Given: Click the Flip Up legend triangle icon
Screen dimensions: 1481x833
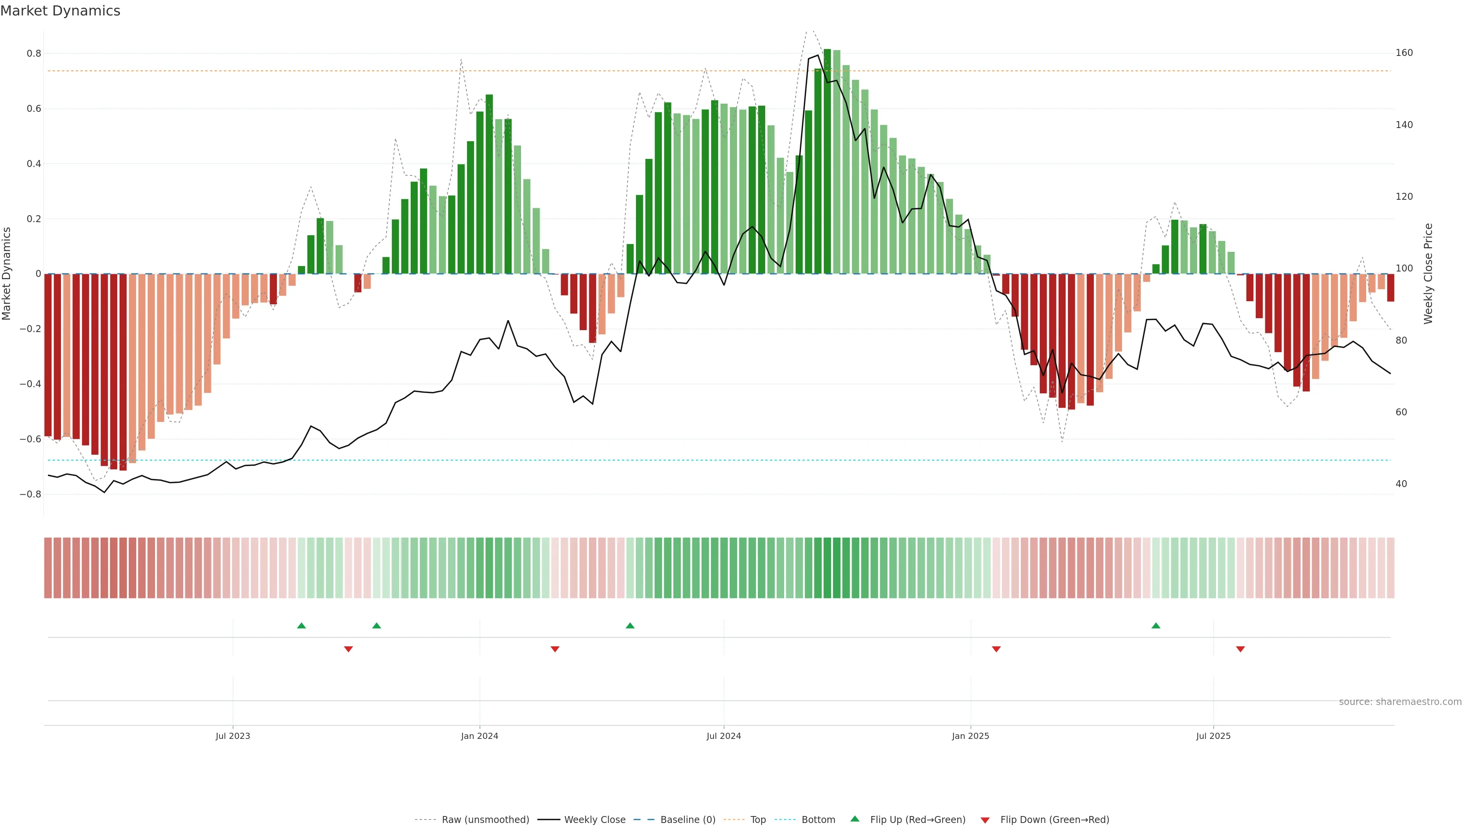Looking at the screenshot, I should pyautogui.click(x=855, y=819).
